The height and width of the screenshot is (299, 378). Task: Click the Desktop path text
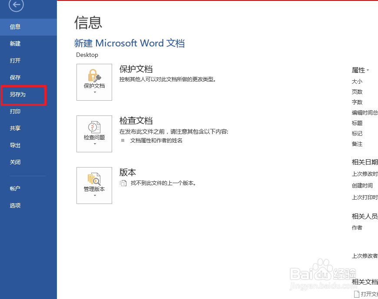87,55
